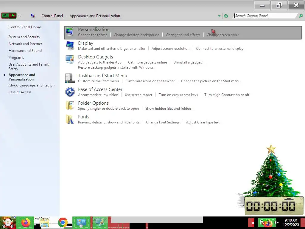Click Preview, delete, or show and hide fonts
The width and height of the screenshot is (305, 229).
pos(108,122)
